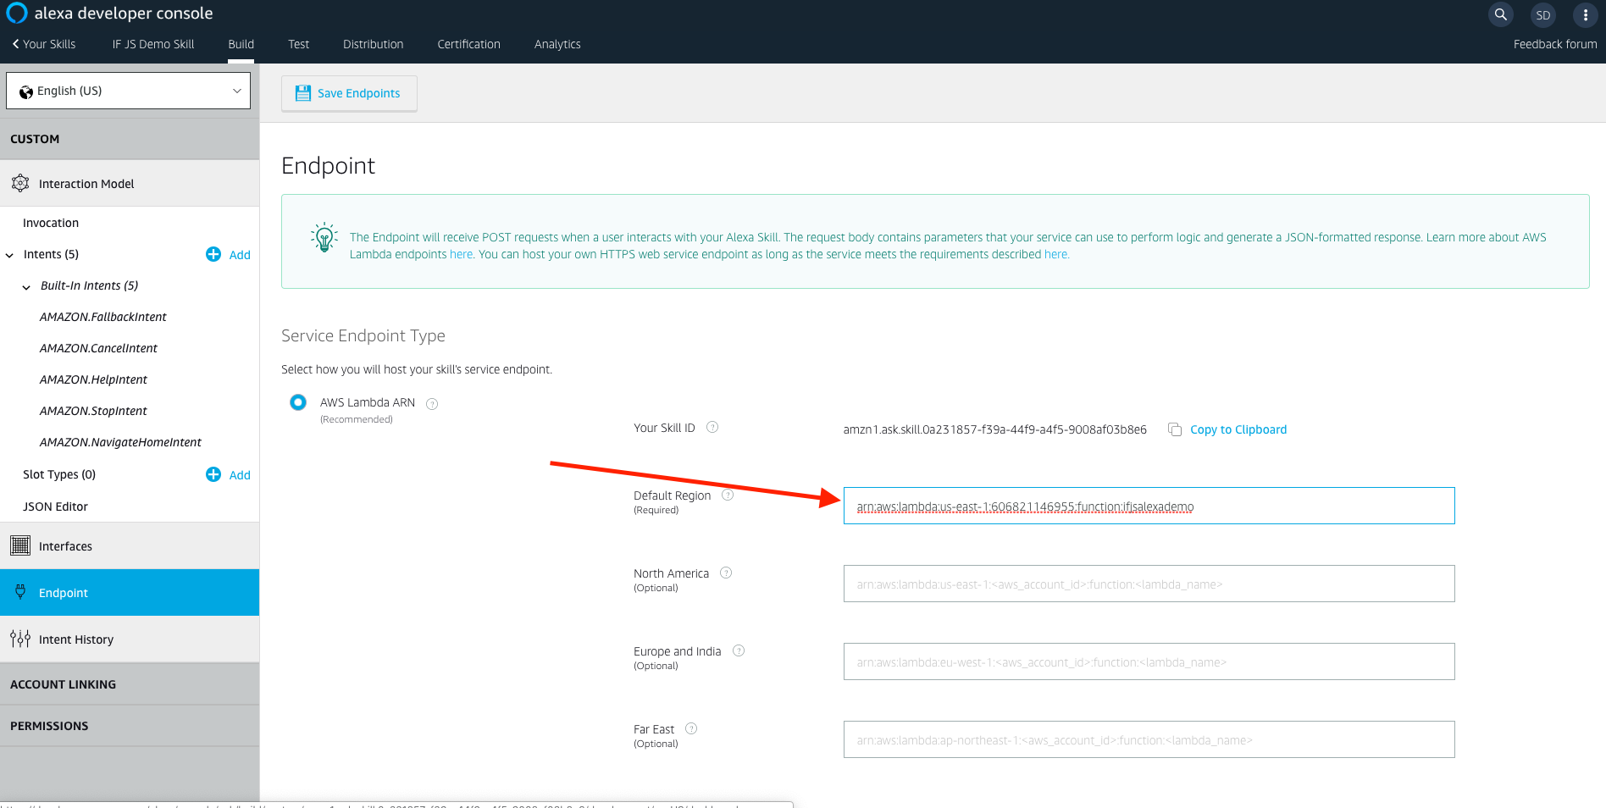Screen dimensions: 1606x808
Task: Click the help tooltip next to Your Skill ID
Action: click(712, 427)
